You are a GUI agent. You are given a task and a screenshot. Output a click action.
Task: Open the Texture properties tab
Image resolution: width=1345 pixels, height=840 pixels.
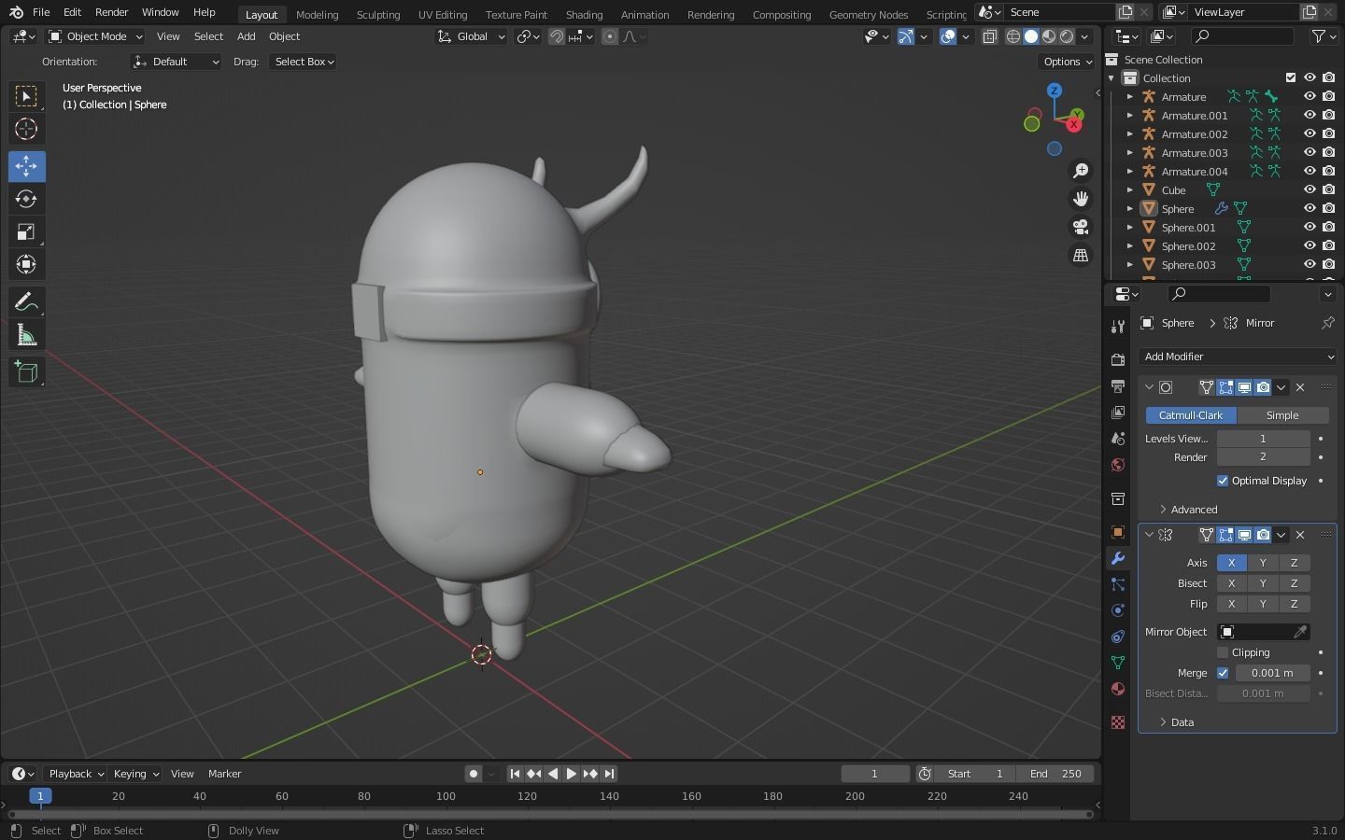click(1117, 722)
